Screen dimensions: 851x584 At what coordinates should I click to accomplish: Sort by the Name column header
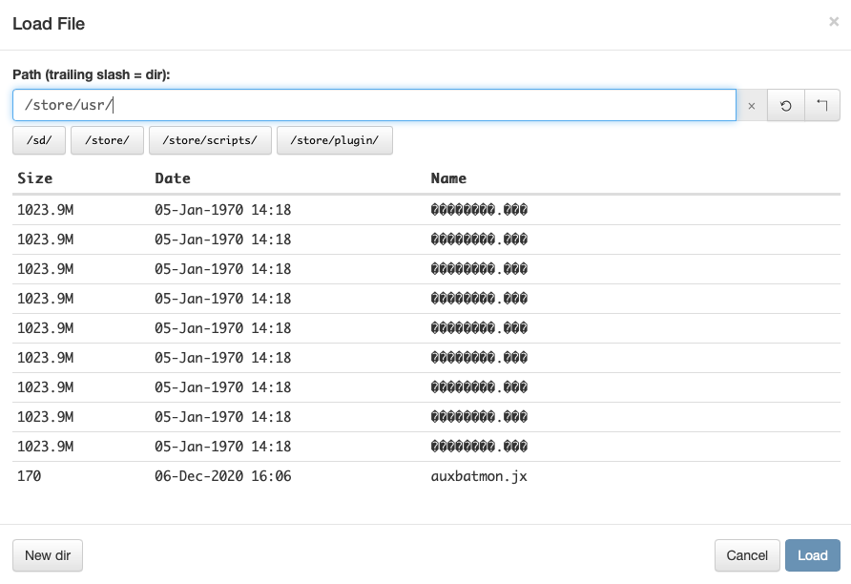(x=448, y=178)
